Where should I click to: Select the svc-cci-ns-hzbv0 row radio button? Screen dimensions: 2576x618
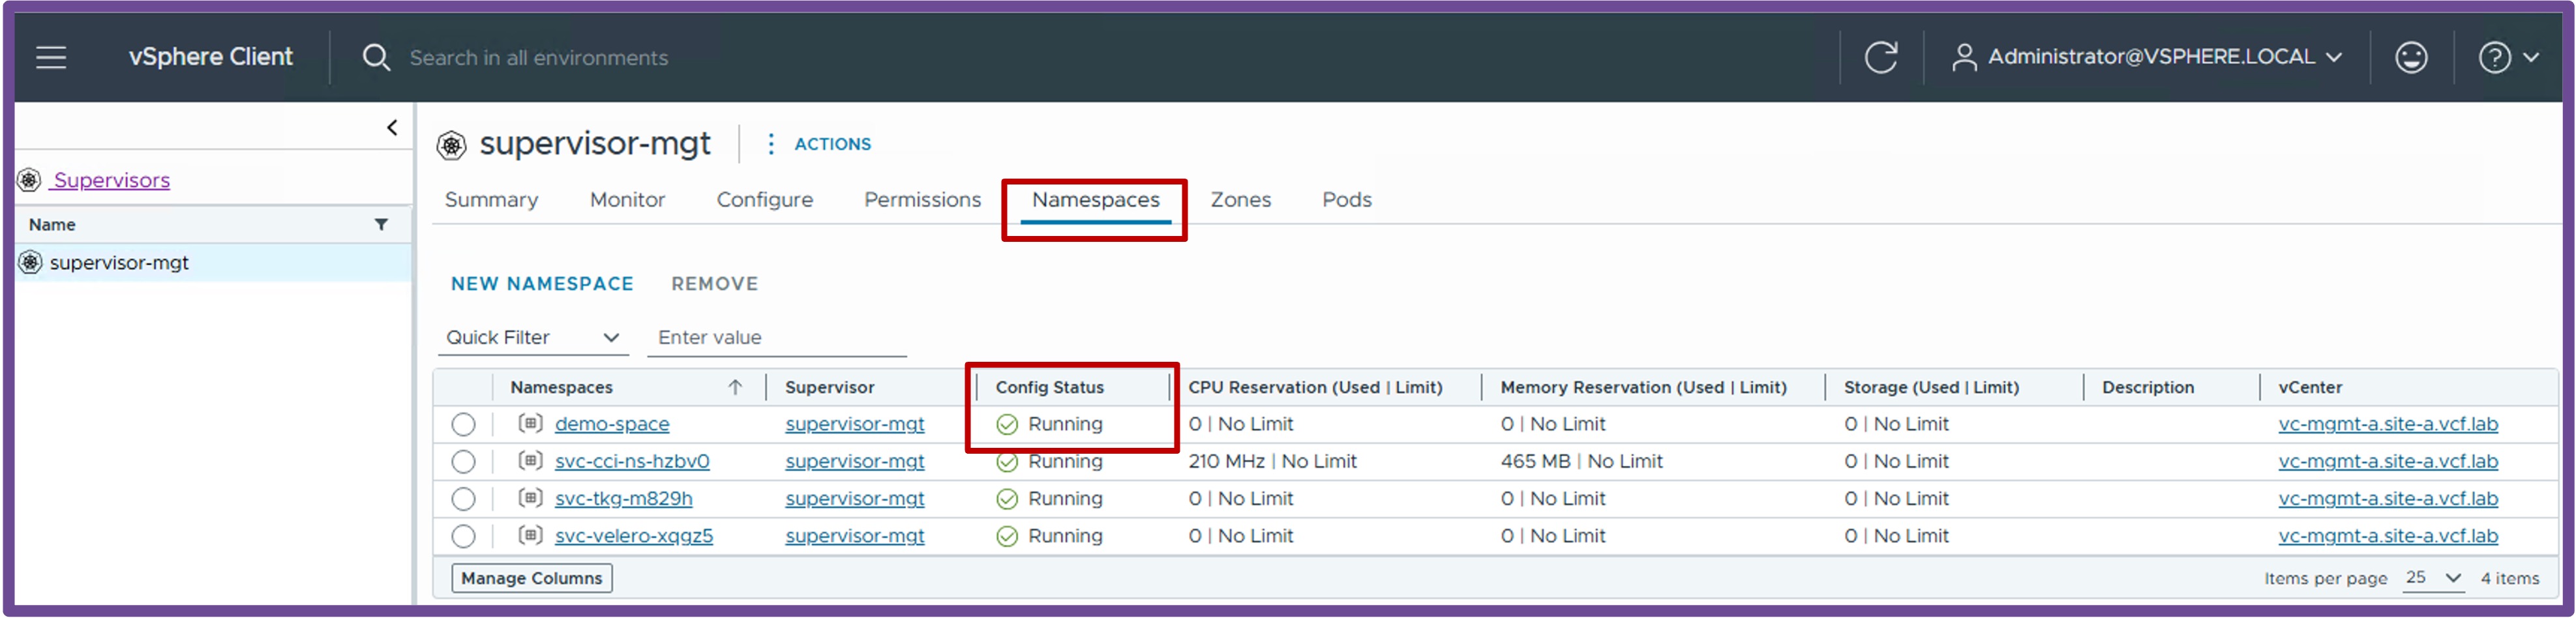click(463, 461)
